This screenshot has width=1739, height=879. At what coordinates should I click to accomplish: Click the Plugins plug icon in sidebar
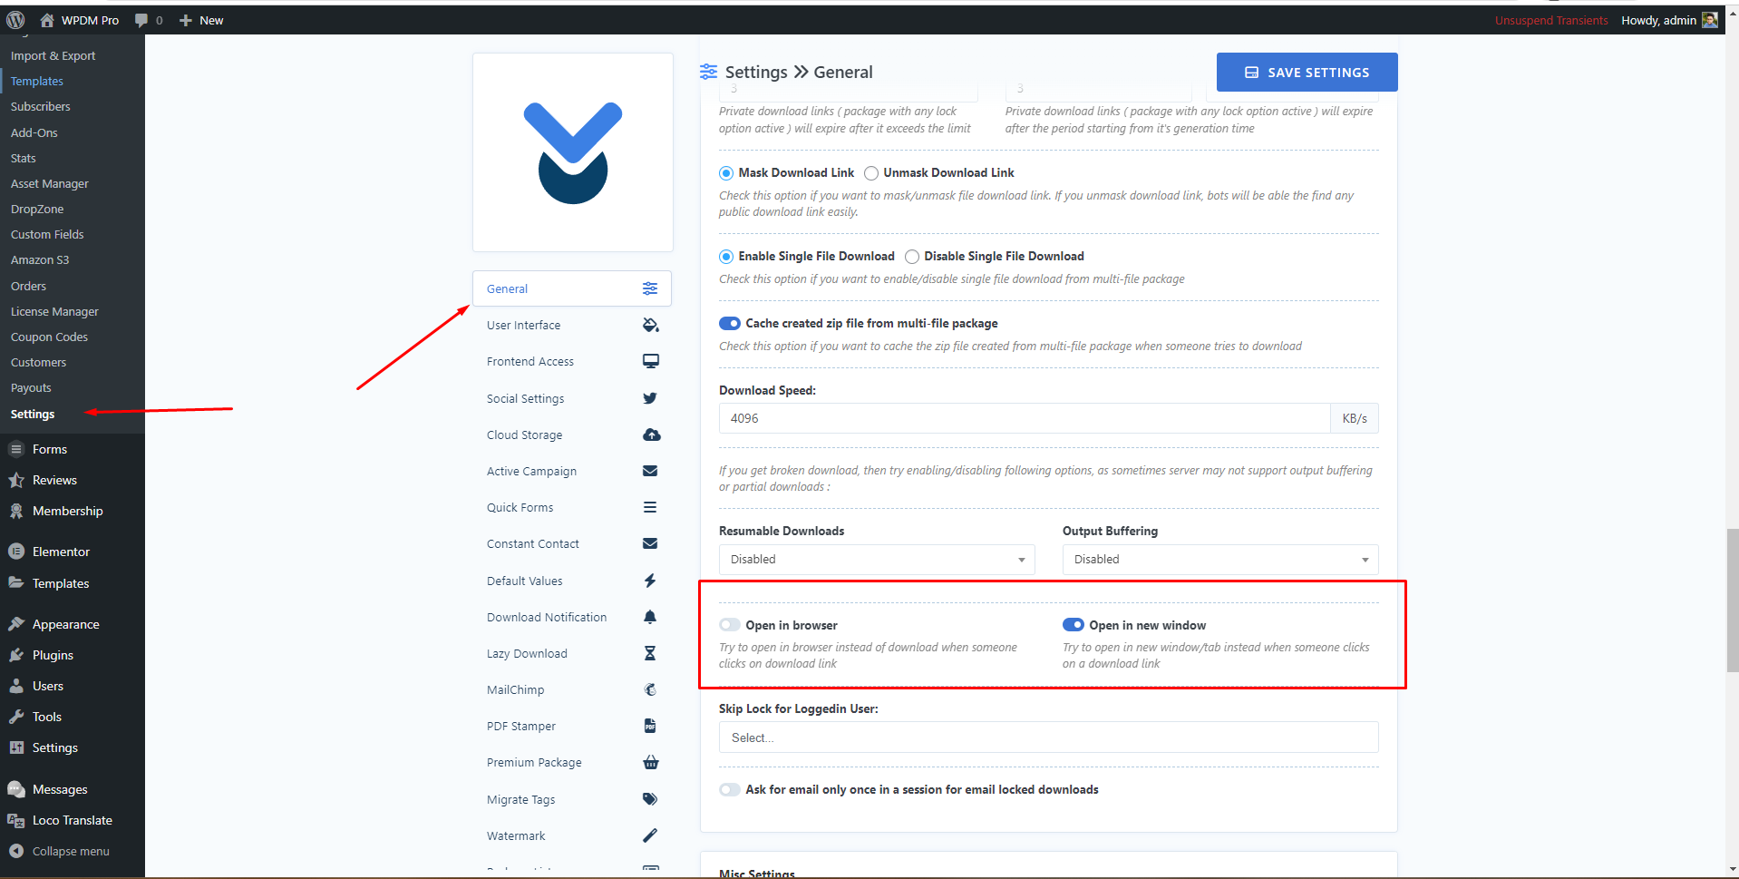16,655
